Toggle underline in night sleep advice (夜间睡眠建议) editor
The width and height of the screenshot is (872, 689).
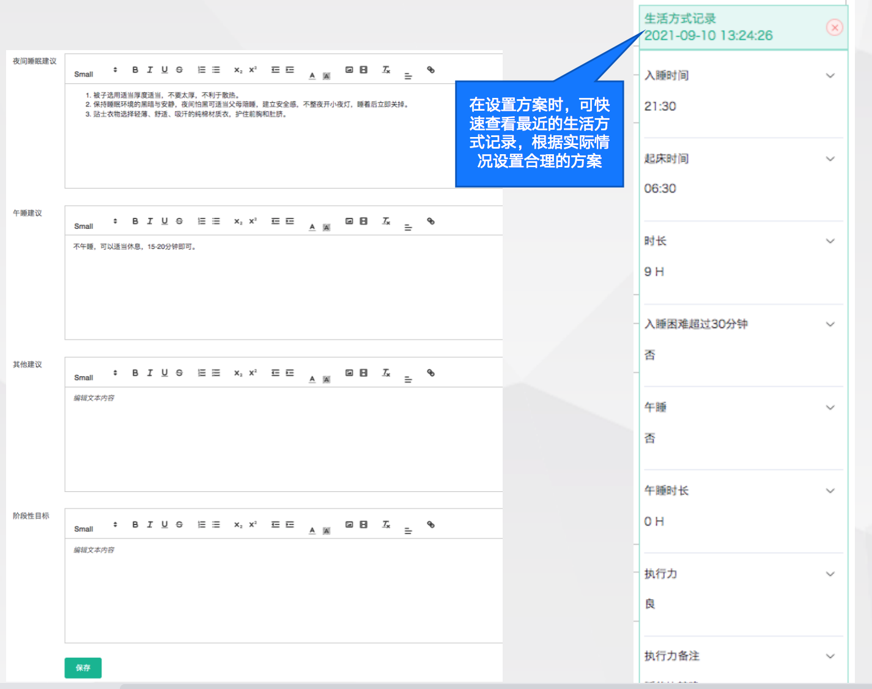164,70
